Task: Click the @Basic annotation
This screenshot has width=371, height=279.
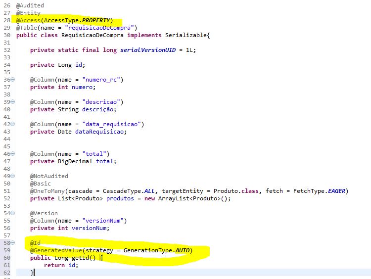Action: coord(41,184)
